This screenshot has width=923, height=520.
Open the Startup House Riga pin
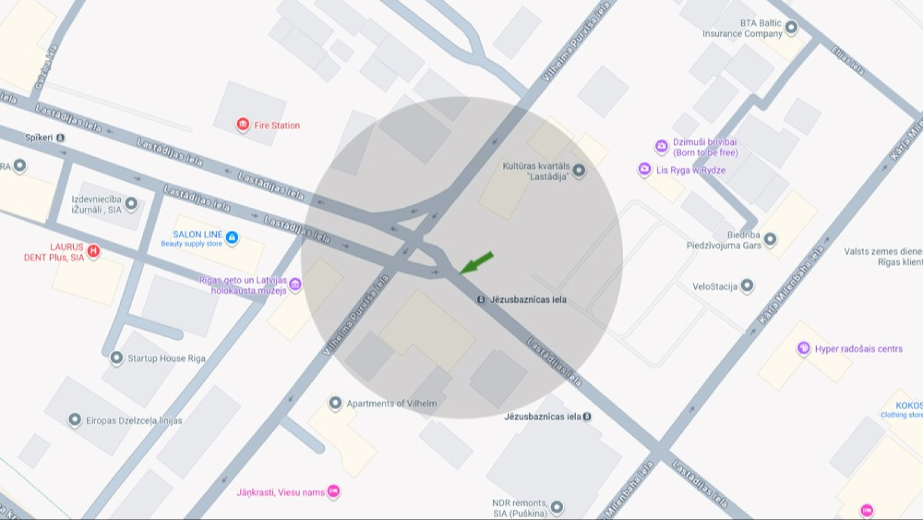116,358
